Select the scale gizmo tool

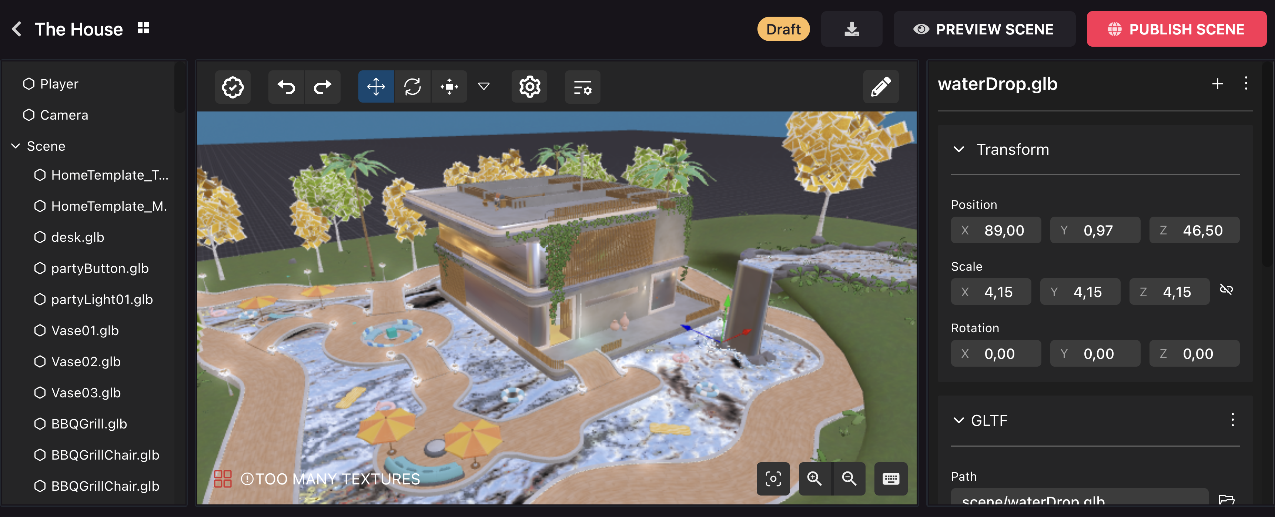tap(449, 87)
